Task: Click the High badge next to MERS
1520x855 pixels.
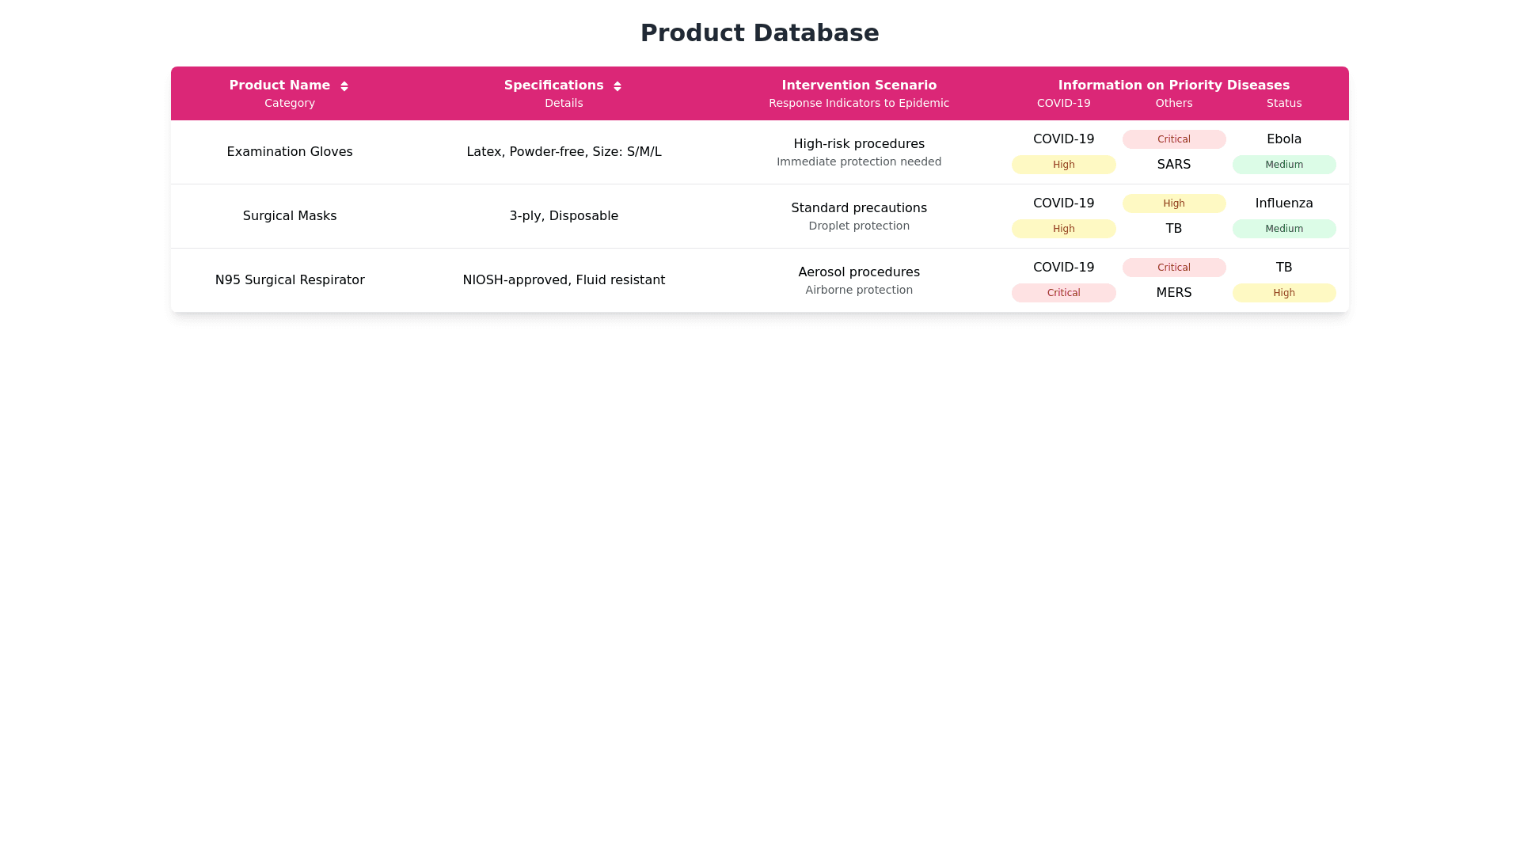Action: pos(1283,293)
